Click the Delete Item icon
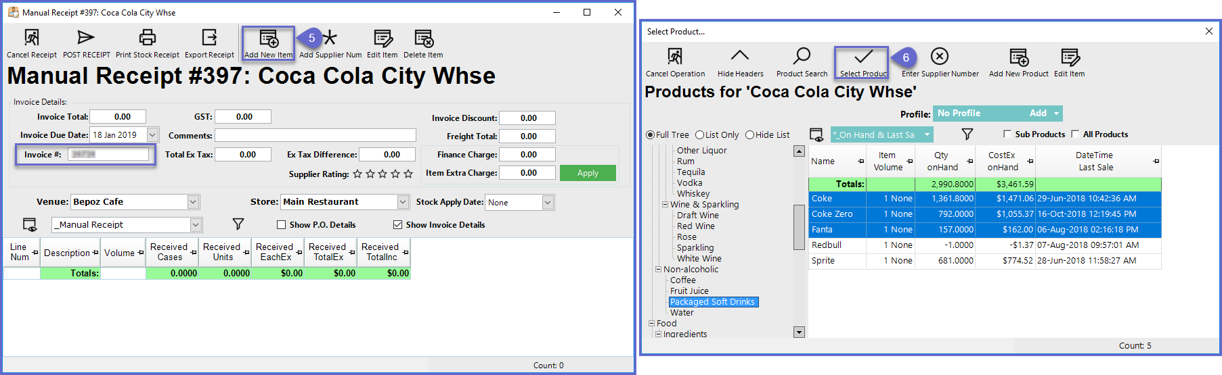1222x375 pixels. [x=423, y=39]
